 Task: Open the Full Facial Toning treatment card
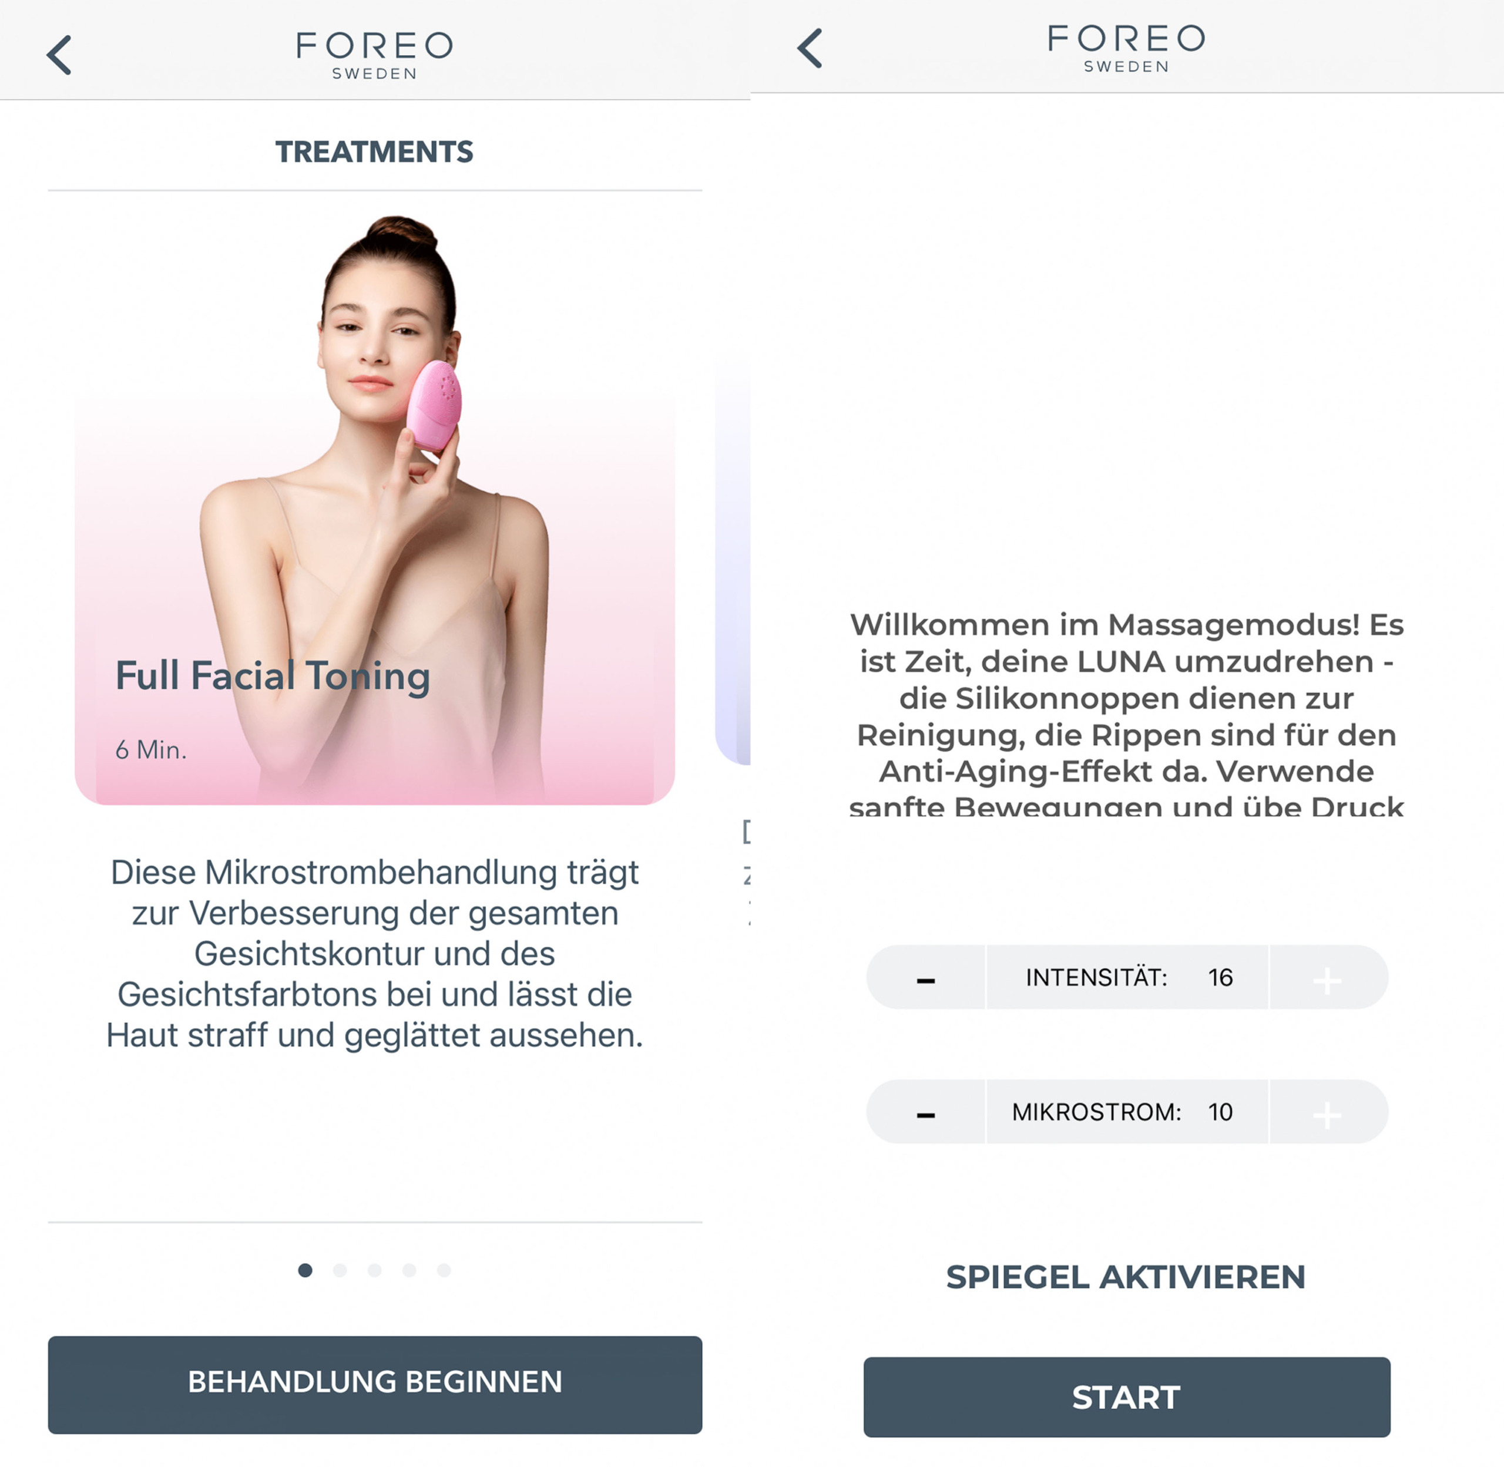pyautogui.click(x=375, y=509)
